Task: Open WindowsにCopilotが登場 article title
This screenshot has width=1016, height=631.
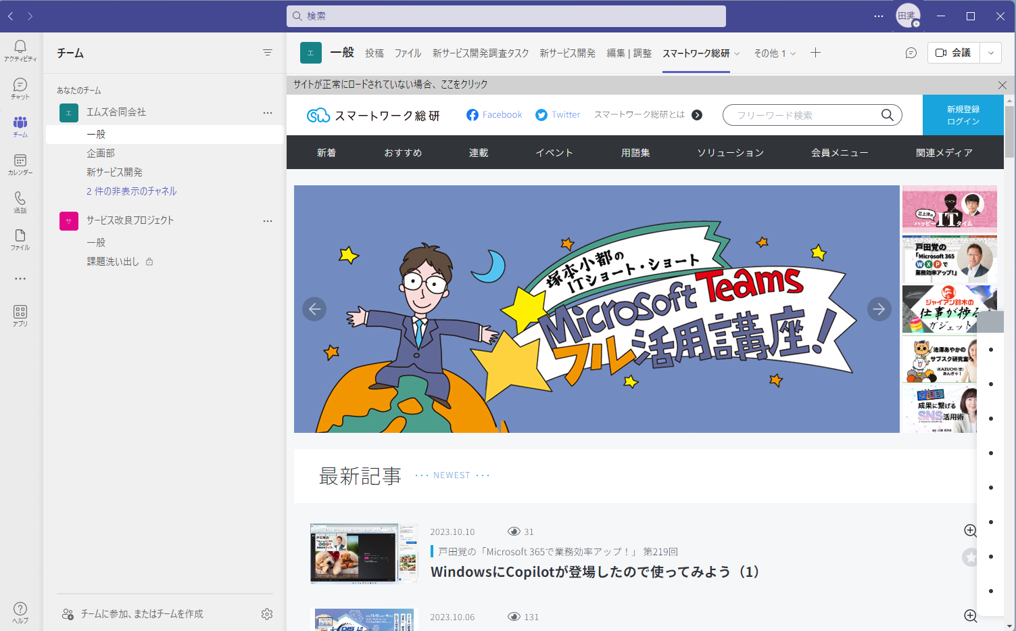Action: (595, 572)
